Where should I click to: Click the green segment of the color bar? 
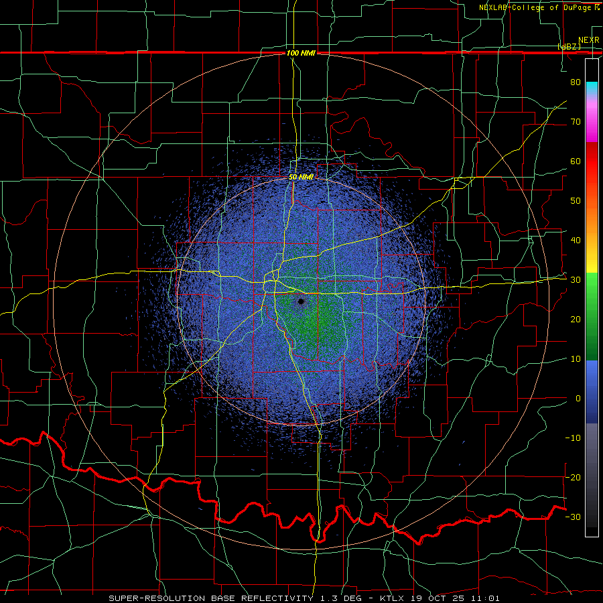(592, 316)
